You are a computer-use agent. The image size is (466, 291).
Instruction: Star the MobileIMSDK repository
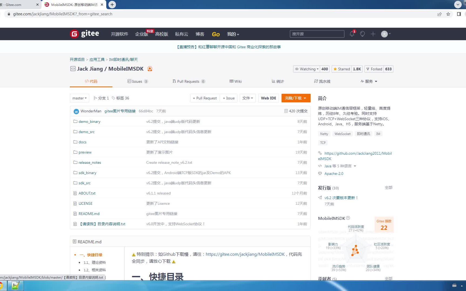coord(341,69)
